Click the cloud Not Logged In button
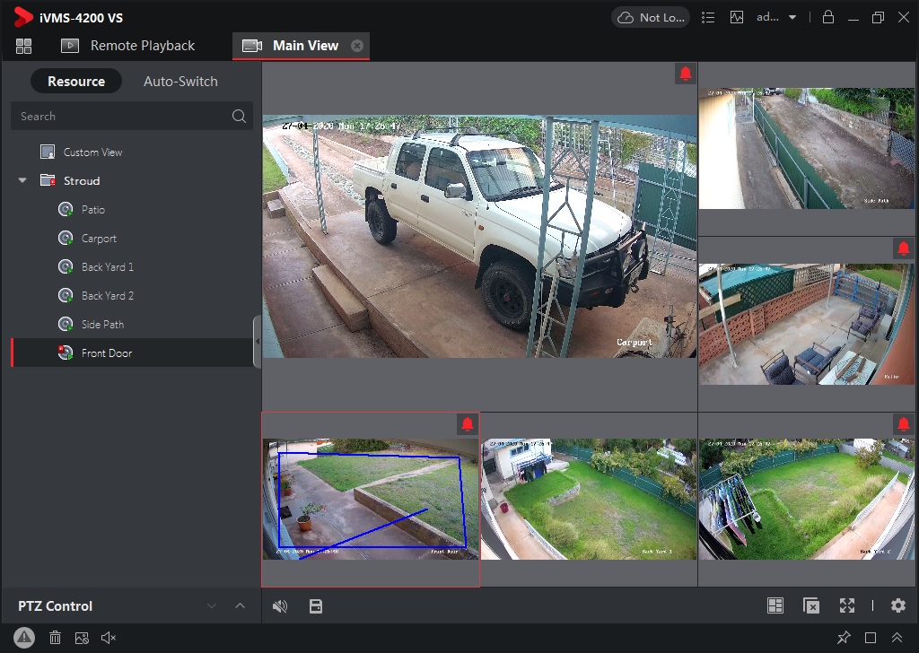 coord(651,17)
